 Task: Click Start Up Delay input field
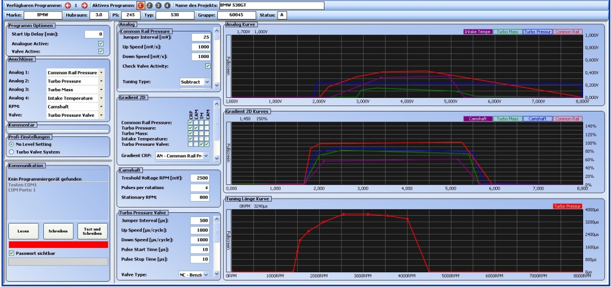(94, 34)
